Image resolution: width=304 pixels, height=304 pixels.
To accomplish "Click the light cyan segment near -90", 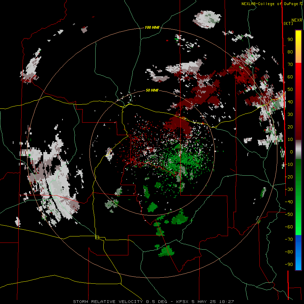I will click(x=298, y=264).
